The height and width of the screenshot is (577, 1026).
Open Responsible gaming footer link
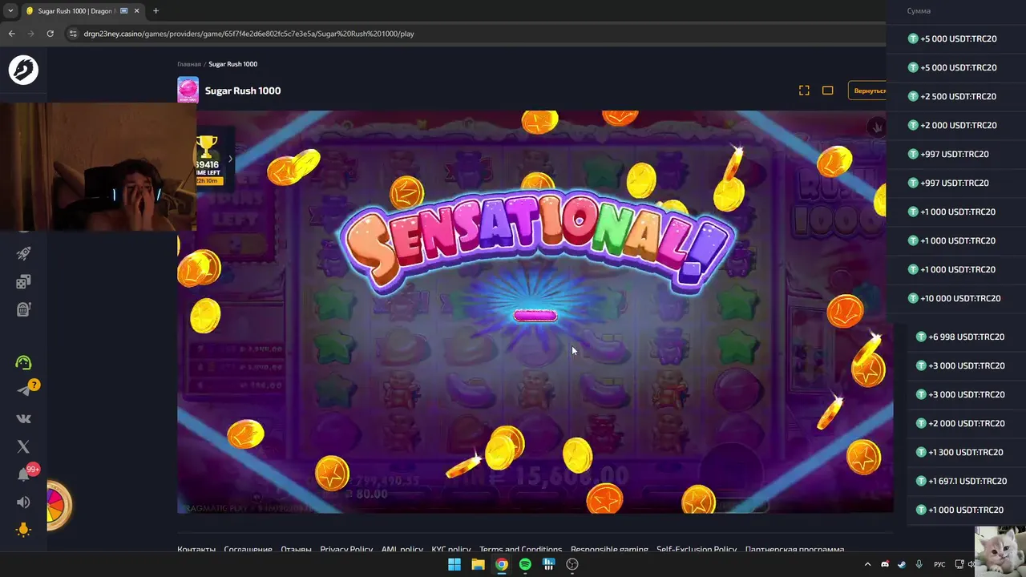click(609, 550)
